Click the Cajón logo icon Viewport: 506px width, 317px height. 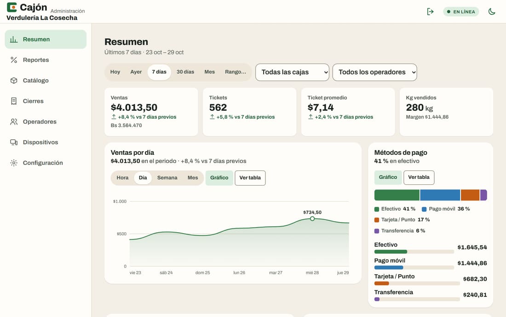pyautogui.click(x=11, y=7)
